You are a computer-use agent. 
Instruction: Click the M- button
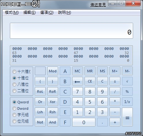pyautogui.click(x=127, y=71)
